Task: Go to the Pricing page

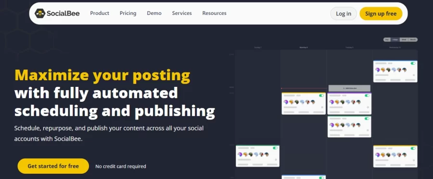Action: click(128, 13)
